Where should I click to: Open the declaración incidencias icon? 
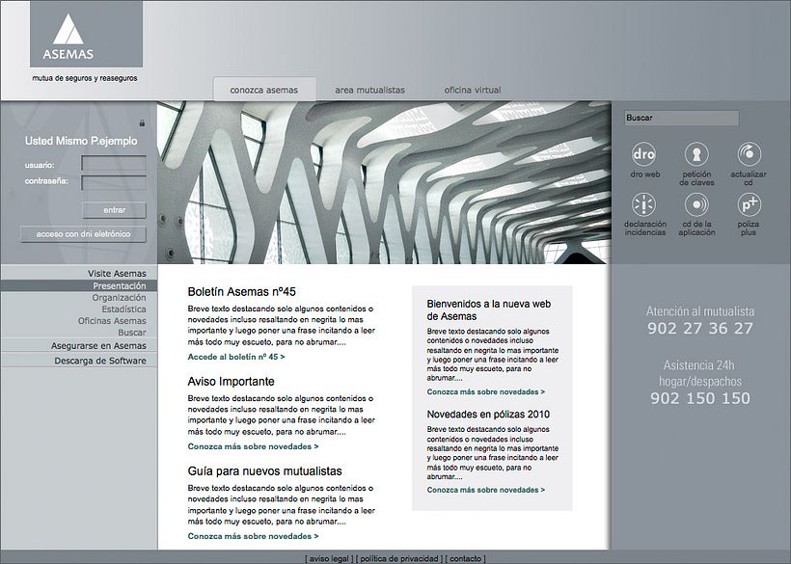point(643,204)
